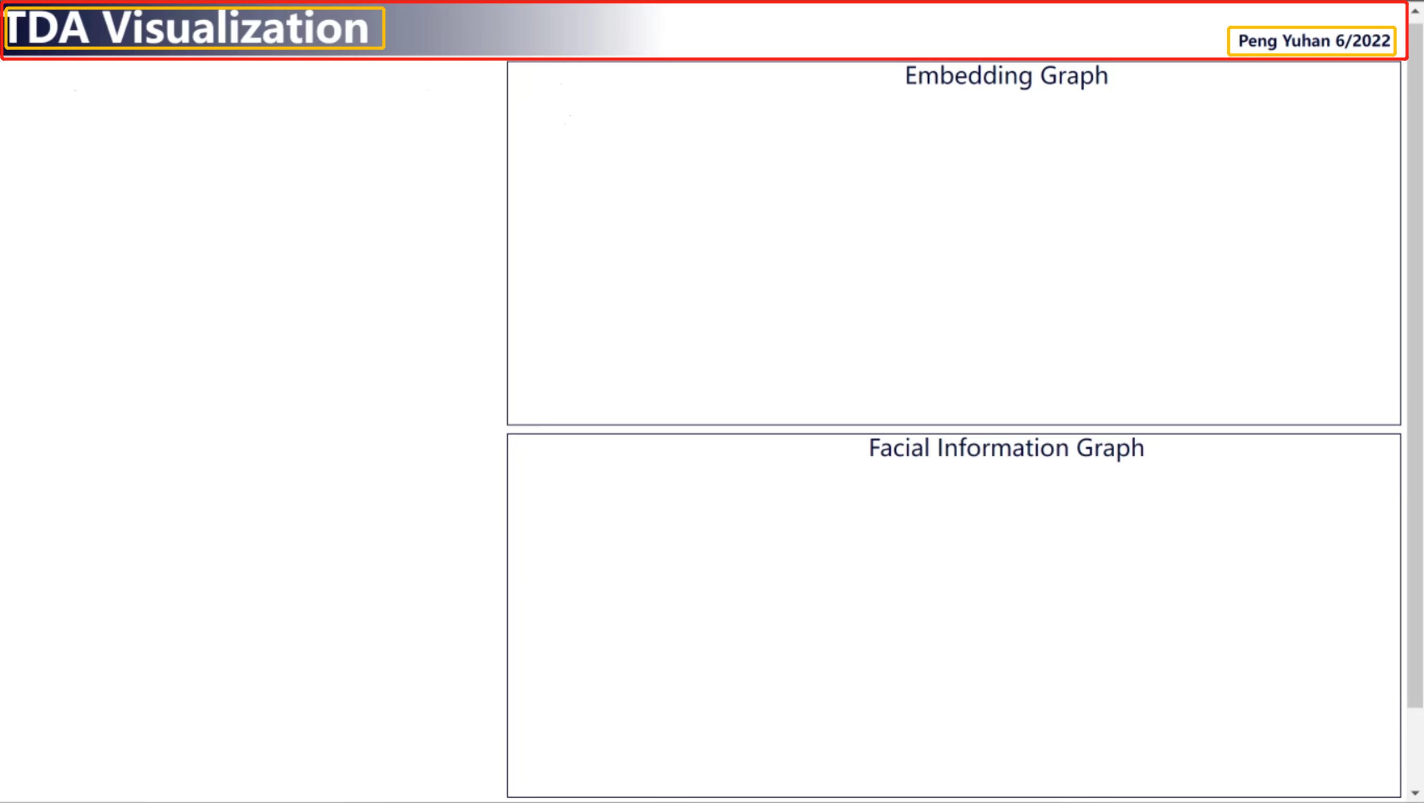The image size is (1424, 803).
Task: Click the Peng Yuhan 6/2022 label
Action: pos(1314,41)
